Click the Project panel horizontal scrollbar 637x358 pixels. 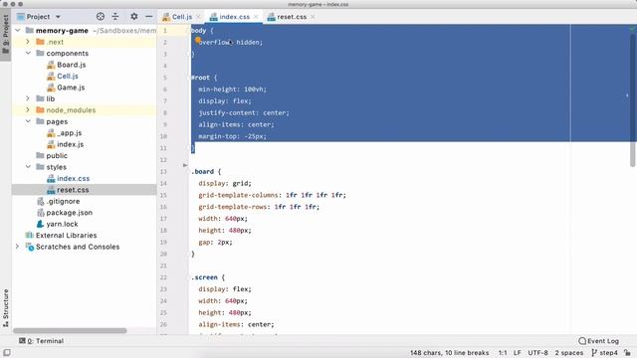70,331
